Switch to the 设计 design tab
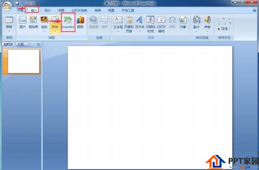The height and width of the screenshot is (170, 259). click(x=47, y=10)
